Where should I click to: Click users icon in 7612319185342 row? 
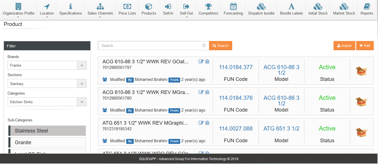105,141
